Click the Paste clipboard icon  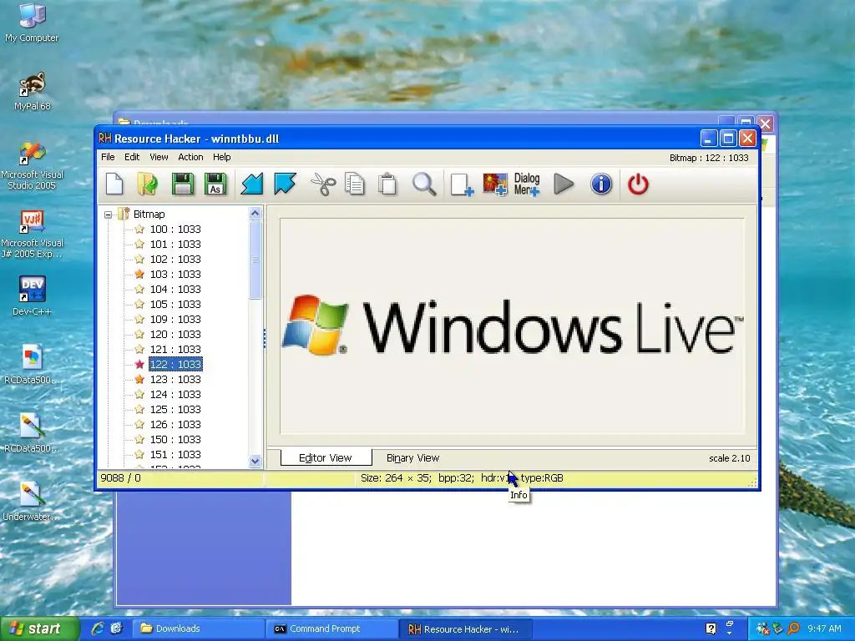click(x=387, y=184)
